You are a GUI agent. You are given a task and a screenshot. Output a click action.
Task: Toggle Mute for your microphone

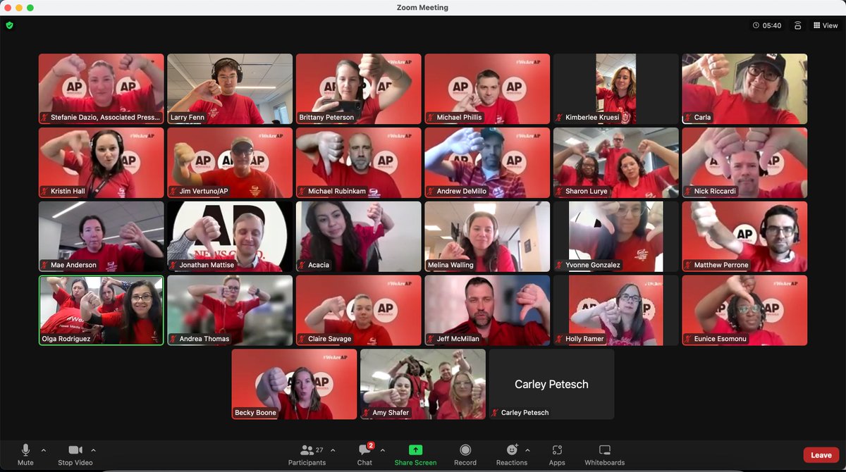pyautogui.click(x=25, y=454)
